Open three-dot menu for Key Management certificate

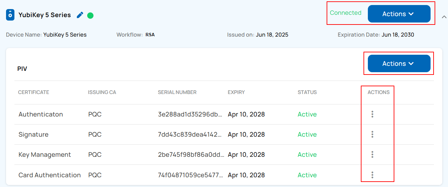[372, 154]
